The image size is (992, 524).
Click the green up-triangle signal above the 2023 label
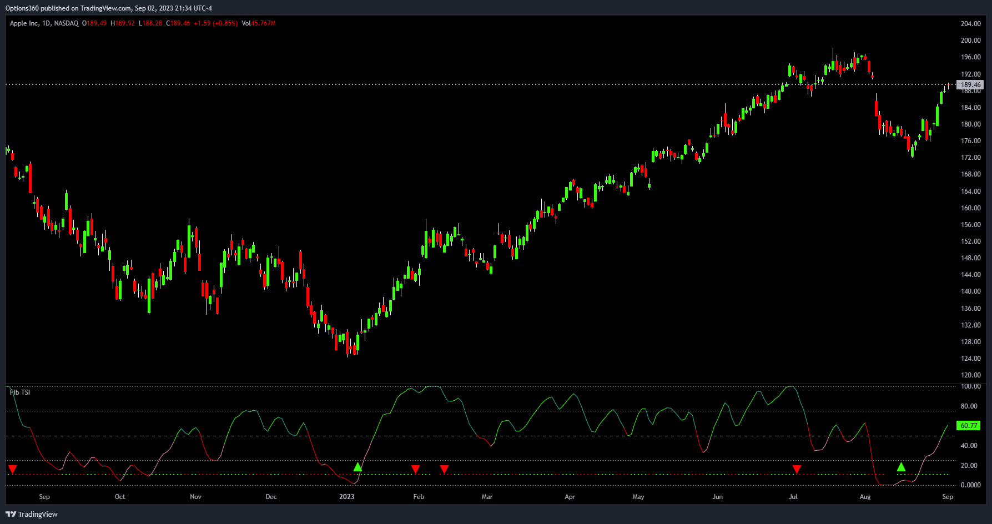(x=358, y=467)
